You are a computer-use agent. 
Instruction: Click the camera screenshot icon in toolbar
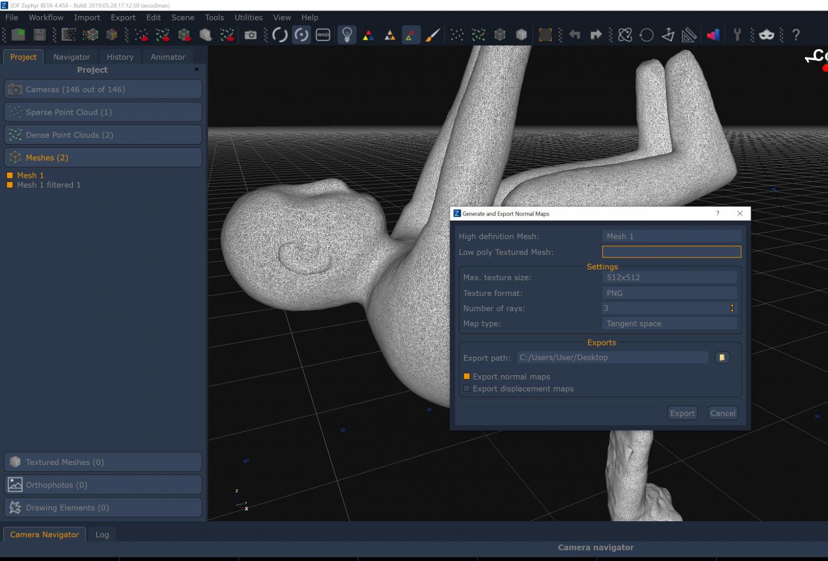pyautogui.click(x=251, y=35)
